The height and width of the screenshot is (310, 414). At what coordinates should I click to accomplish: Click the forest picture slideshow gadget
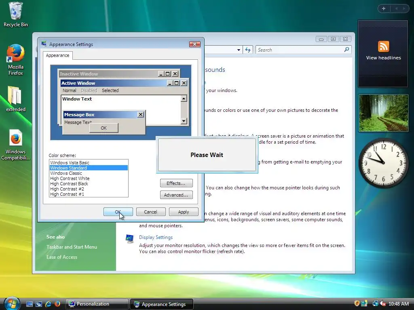tap(383, 113)
